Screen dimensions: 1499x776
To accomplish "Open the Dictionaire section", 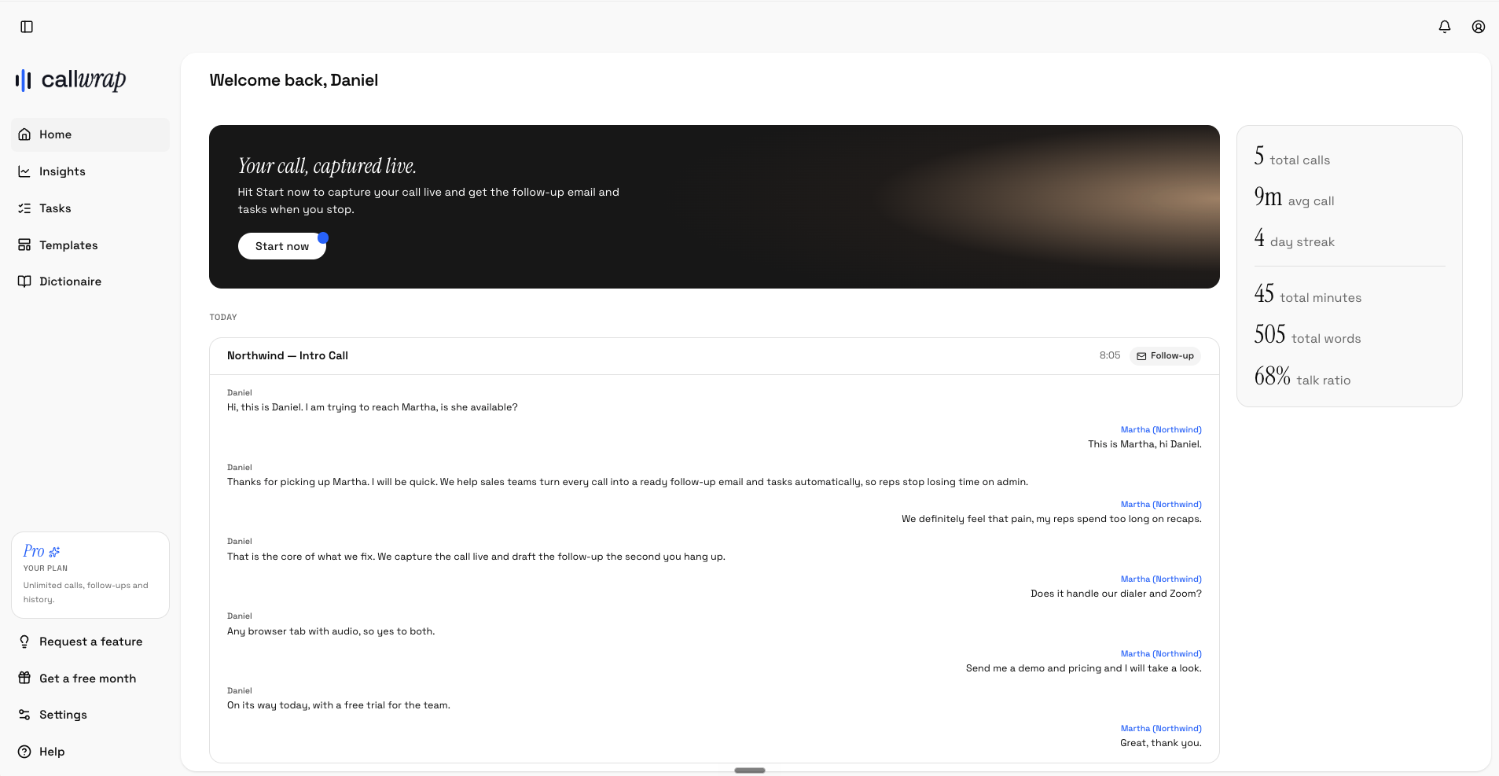I will pos(90,281).
